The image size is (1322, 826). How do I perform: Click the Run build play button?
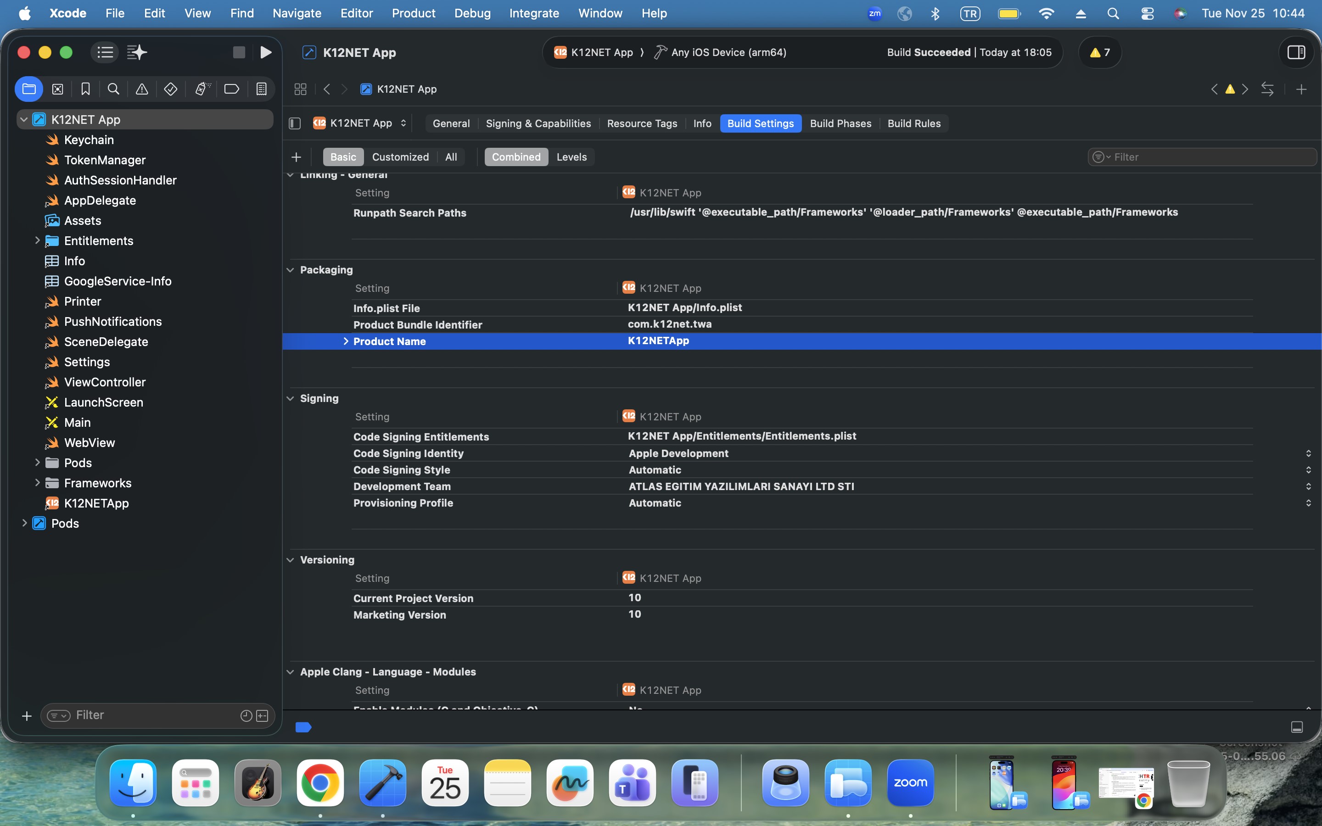pos(265,52)
